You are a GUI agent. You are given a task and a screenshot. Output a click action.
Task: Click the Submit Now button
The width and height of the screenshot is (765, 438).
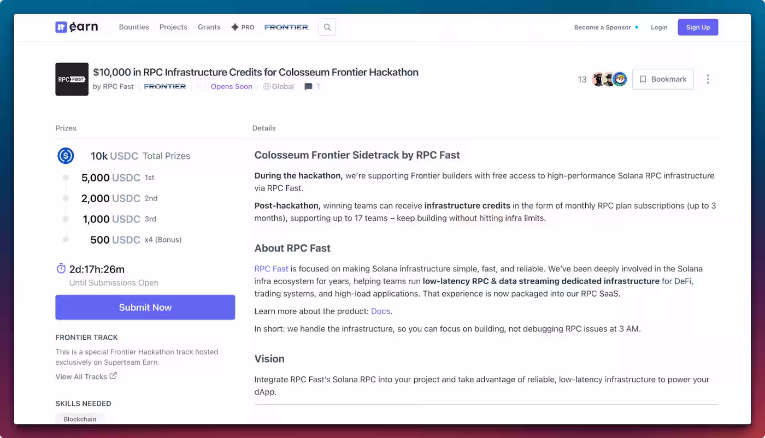pos(145,307)
